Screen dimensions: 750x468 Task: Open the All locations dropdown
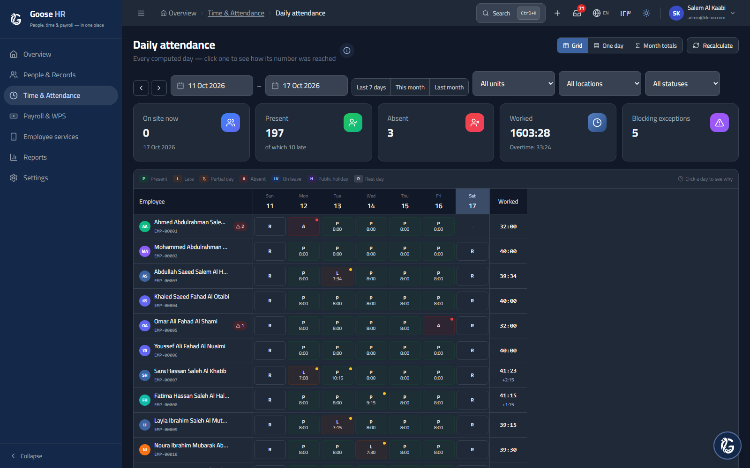click(x=600, y=84)
